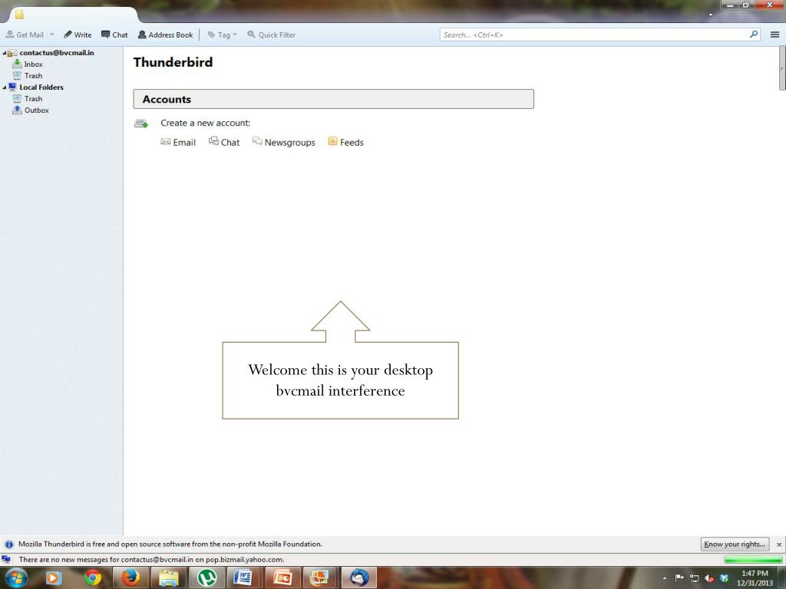Click the Get Mail toolbar button
The width and height of the screenshot is (786, 589).
click(25, 35)
